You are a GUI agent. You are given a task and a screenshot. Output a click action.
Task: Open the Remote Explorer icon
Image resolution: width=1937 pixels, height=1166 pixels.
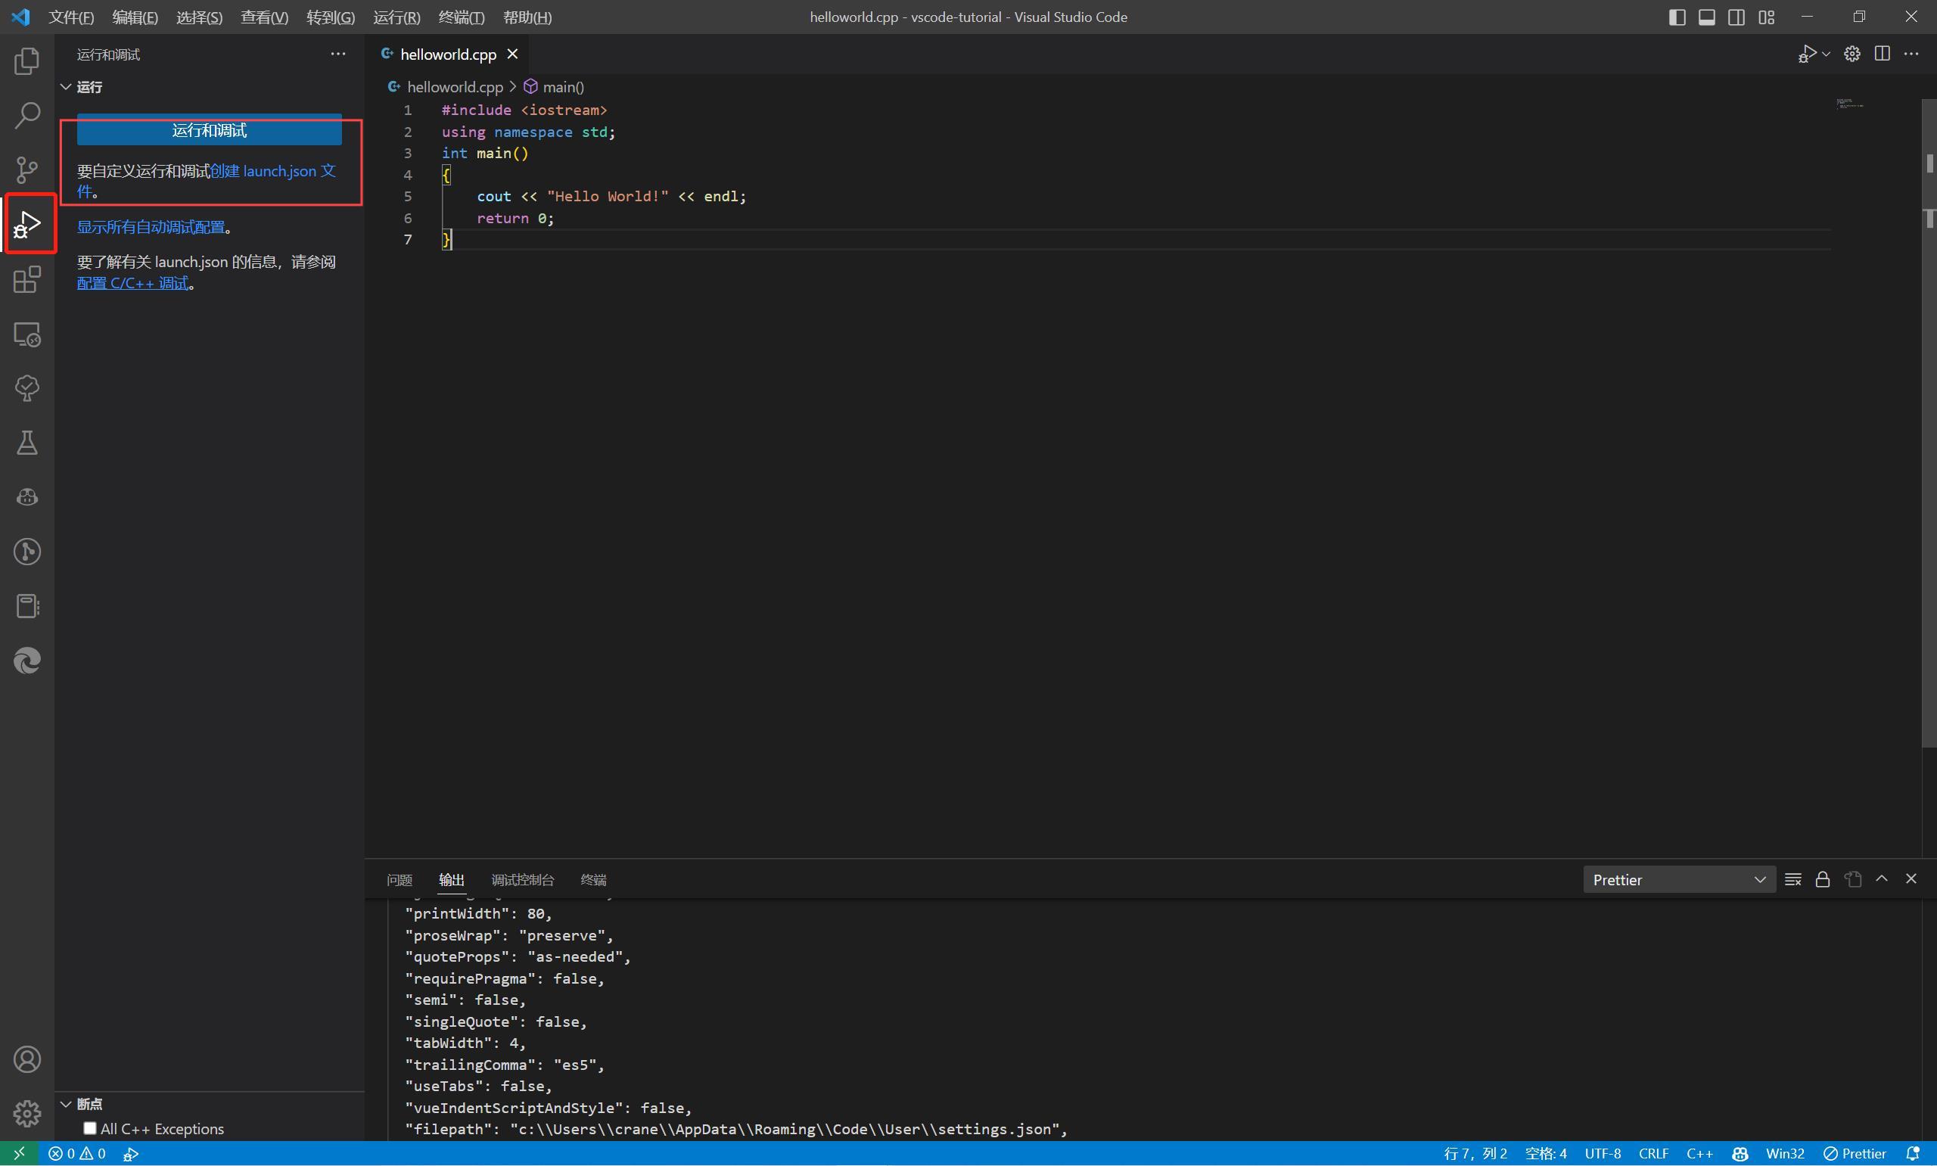tap(28, 334)
